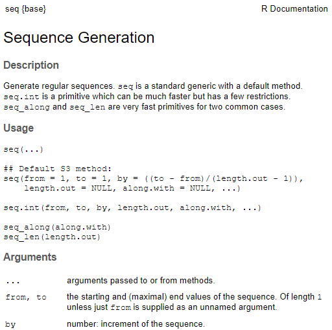
Task: Select the 'Arguments' section heading
Action: tap(30, 257)
